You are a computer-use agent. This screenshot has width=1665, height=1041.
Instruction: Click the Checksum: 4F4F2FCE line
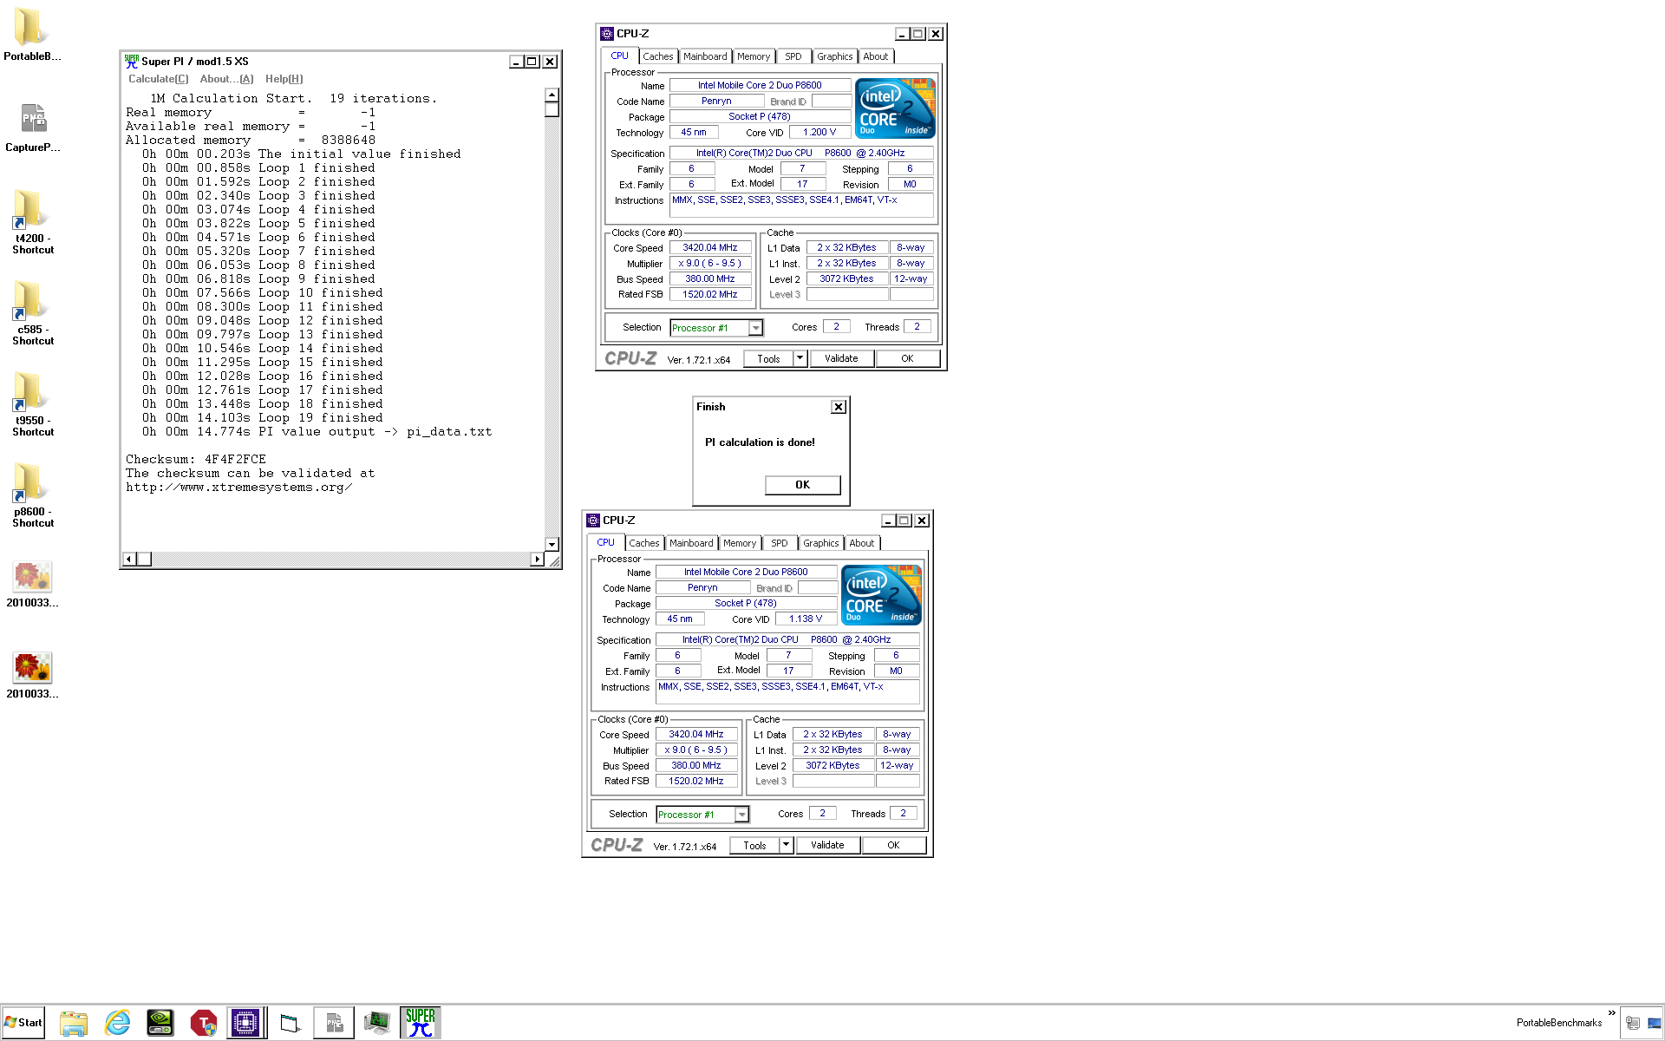click(196, 460)
